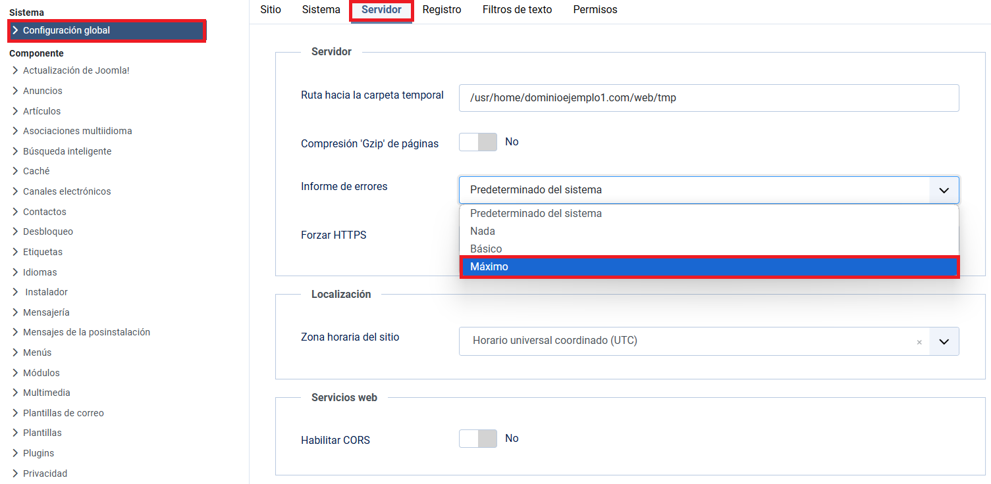This screenshot has width=991, height=484.
Task: Click the chevron icon beside Privacidad
Action: point(15,473)
